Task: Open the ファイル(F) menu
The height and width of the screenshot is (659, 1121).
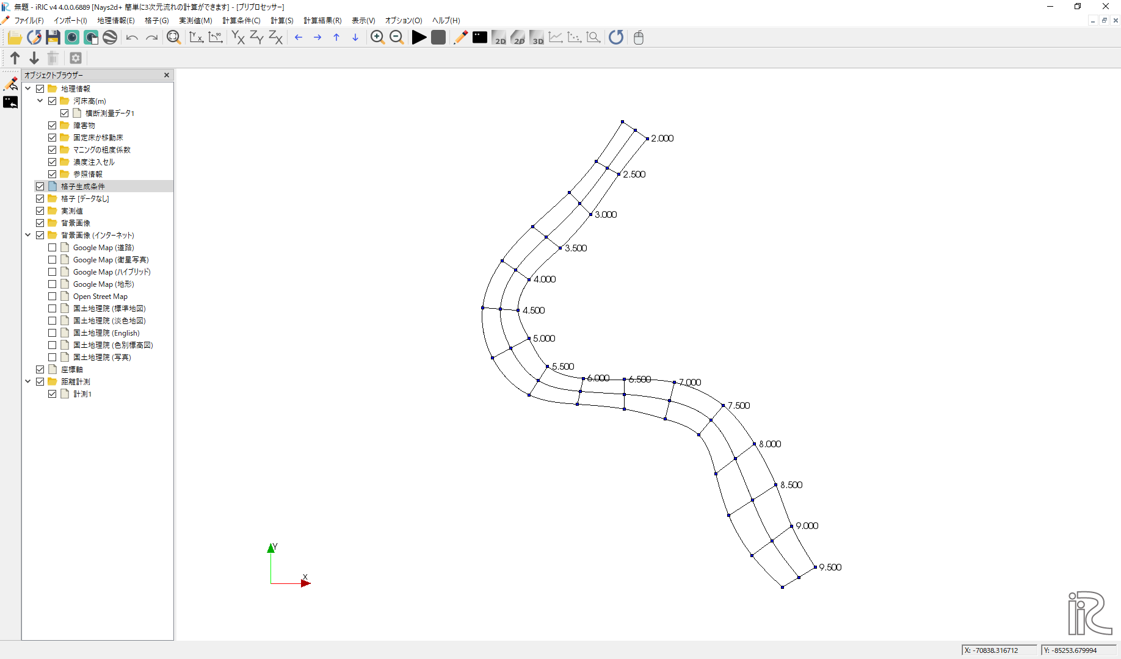Action: point(29,21)
